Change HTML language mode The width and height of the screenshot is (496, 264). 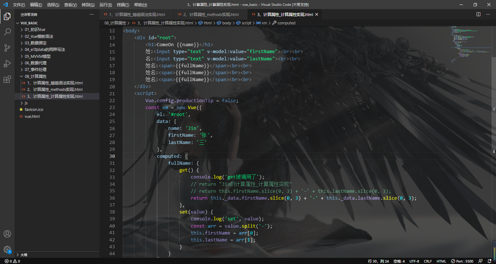[441, 261]
